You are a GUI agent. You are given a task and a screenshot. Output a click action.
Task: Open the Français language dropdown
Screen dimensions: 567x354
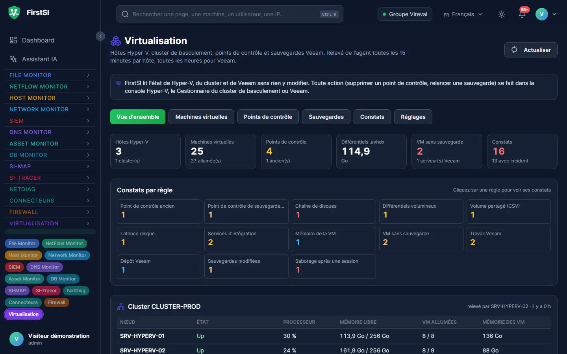[463, 14]
